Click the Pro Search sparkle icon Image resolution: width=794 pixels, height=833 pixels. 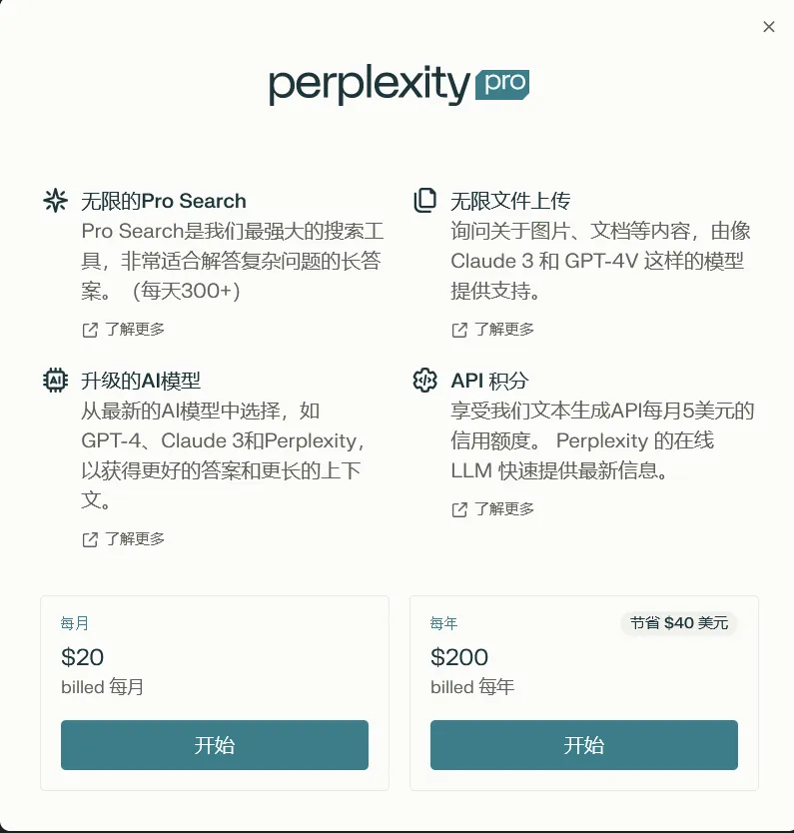[56, 201]
